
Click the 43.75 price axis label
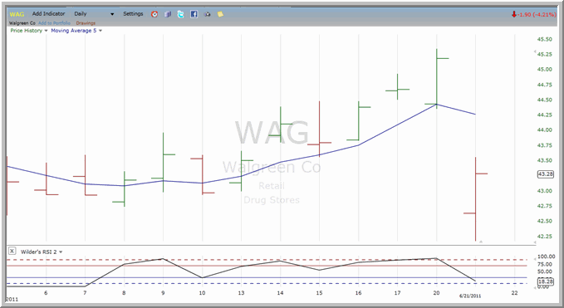pos(545,145)
